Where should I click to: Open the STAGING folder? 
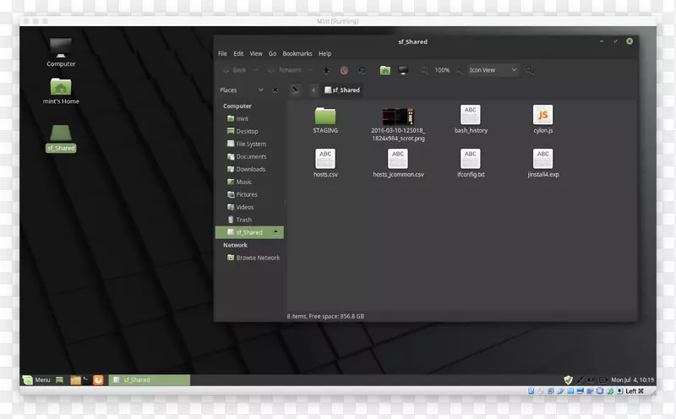[x=325, y=116]
